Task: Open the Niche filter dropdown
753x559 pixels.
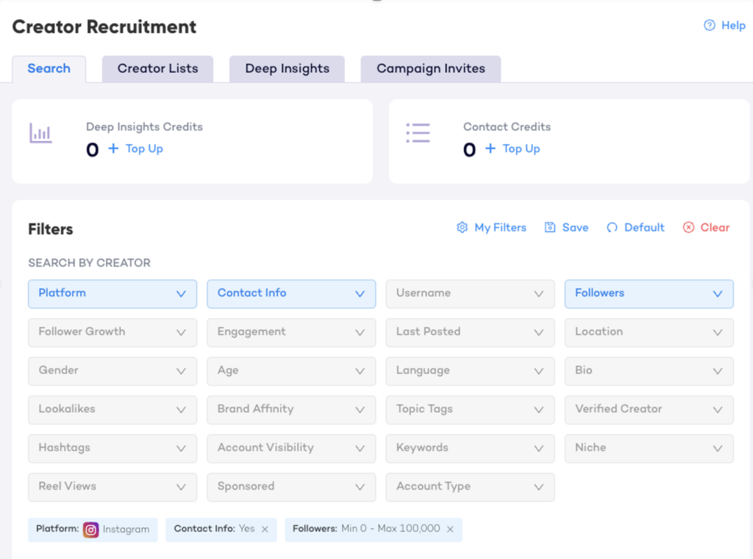Action: (x=649, y=449)
